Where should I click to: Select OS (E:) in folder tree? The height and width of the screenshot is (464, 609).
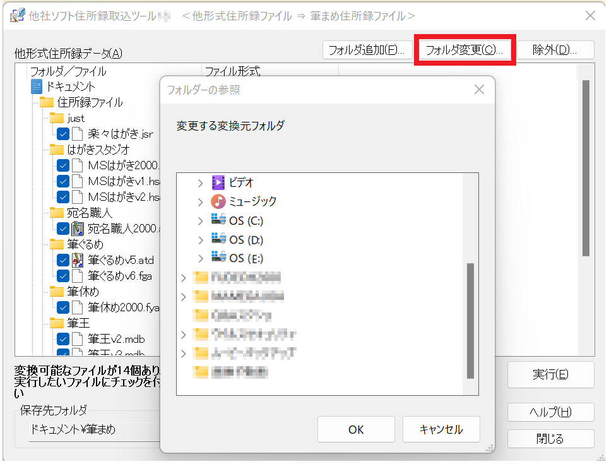[x=246, y=259]
